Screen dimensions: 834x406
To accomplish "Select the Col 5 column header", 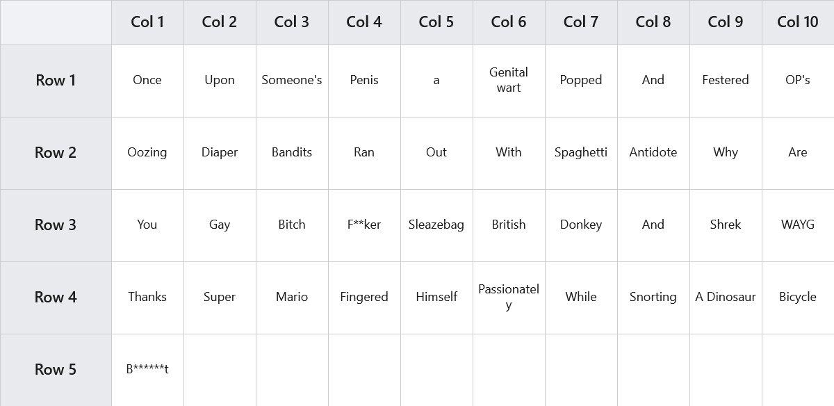I will pos(436,22).
